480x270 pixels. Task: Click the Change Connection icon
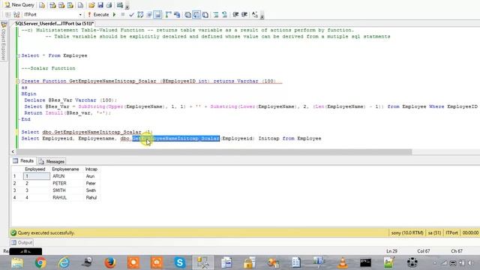16,15
